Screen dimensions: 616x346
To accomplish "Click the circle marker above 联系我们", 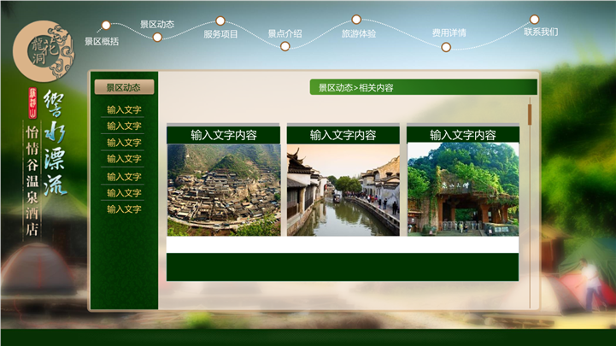I will (x=534, y=19).
